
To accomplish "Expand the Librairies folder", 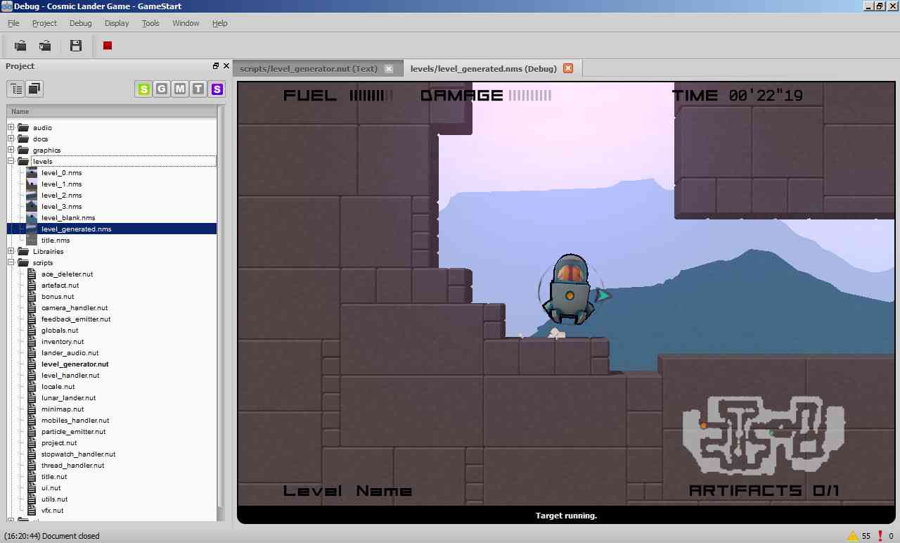I will (11, 251).
